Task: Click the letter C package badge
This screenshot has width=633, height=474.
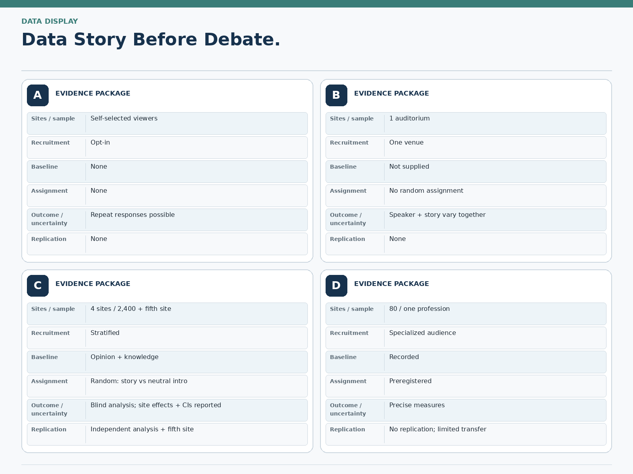Action: pos(38,286)
